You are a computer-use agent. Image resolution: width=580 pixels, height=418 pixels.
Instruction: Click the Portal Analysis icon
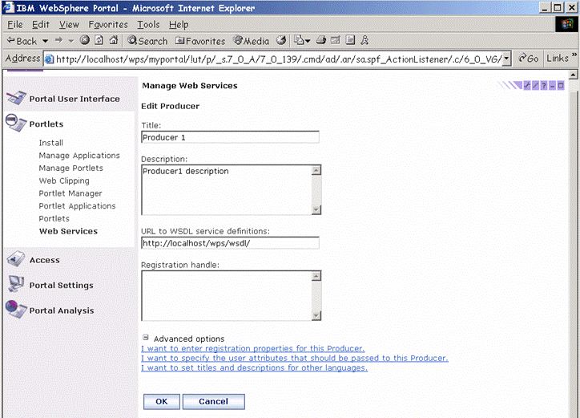pyautogui.click(x=16, y=310)
